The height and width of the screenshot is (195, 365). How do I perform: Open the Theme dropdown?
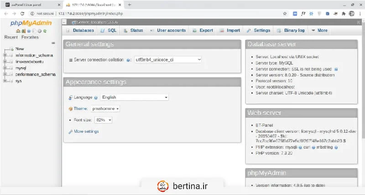tap(105, 109)
